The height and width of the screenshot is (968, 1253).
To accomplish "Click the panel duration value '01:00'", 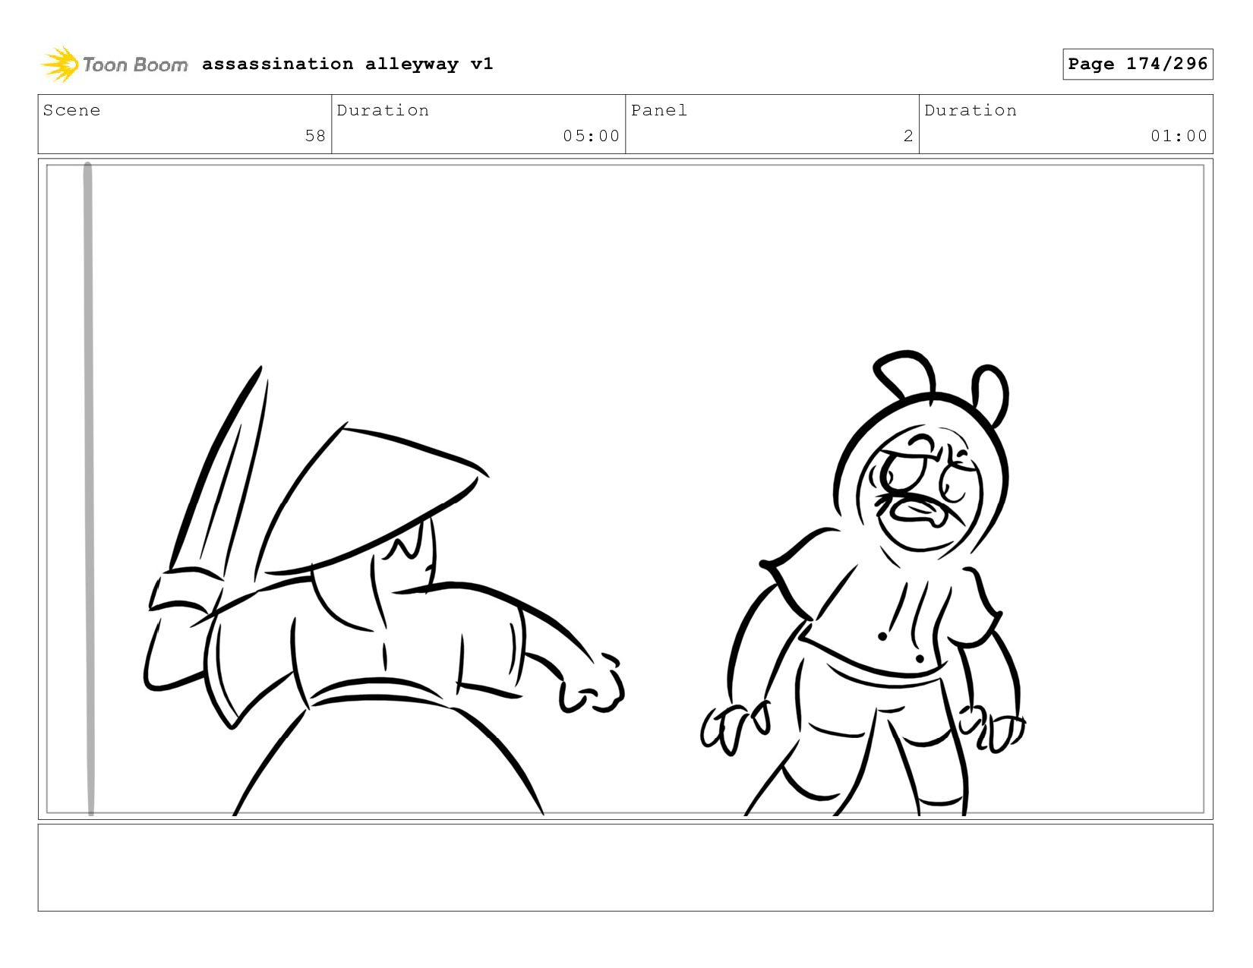I will pyautogui.click(x=1179, y=136).
